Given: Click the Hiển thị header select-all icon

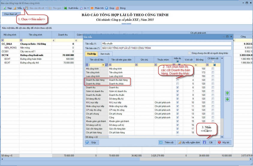Looking at the screenshot, I should [177, 61].
